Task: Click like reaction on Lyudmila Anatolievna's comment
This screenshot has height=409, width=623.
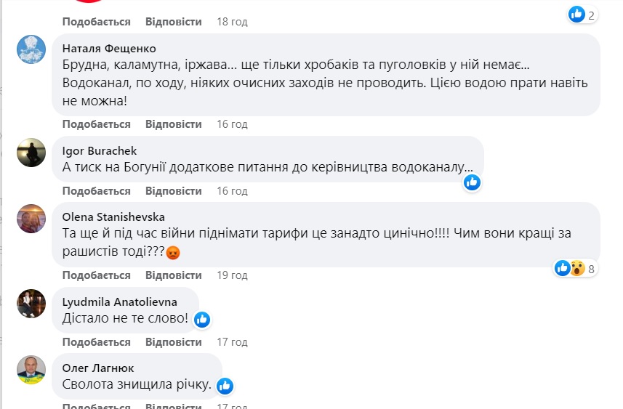Action: [x=201, y=319]
